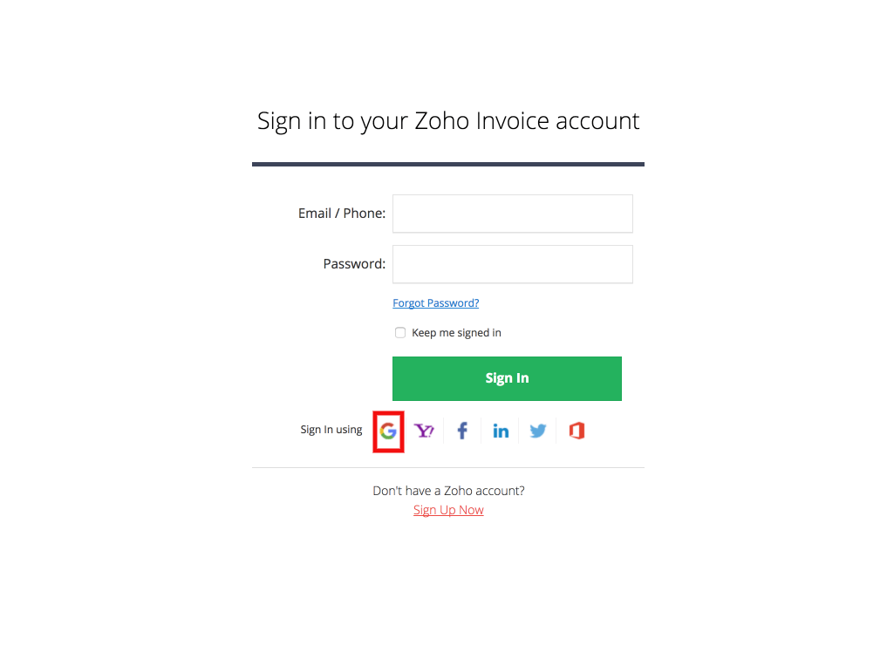
Task: Click the 'Keep me signed in' label text
Action: coord(456,332)
